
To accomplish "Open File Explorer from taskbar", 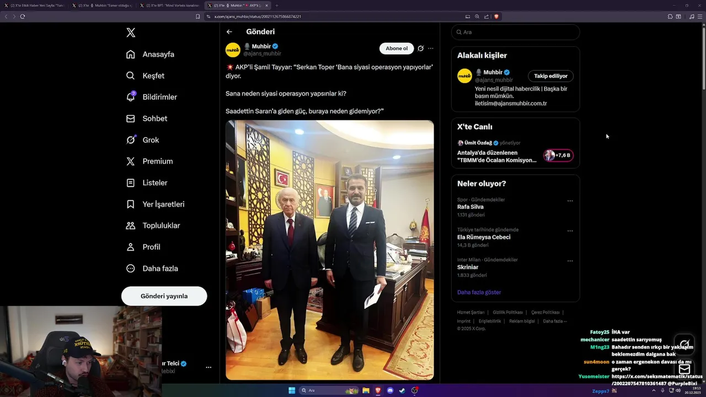I will pos(366,390).
